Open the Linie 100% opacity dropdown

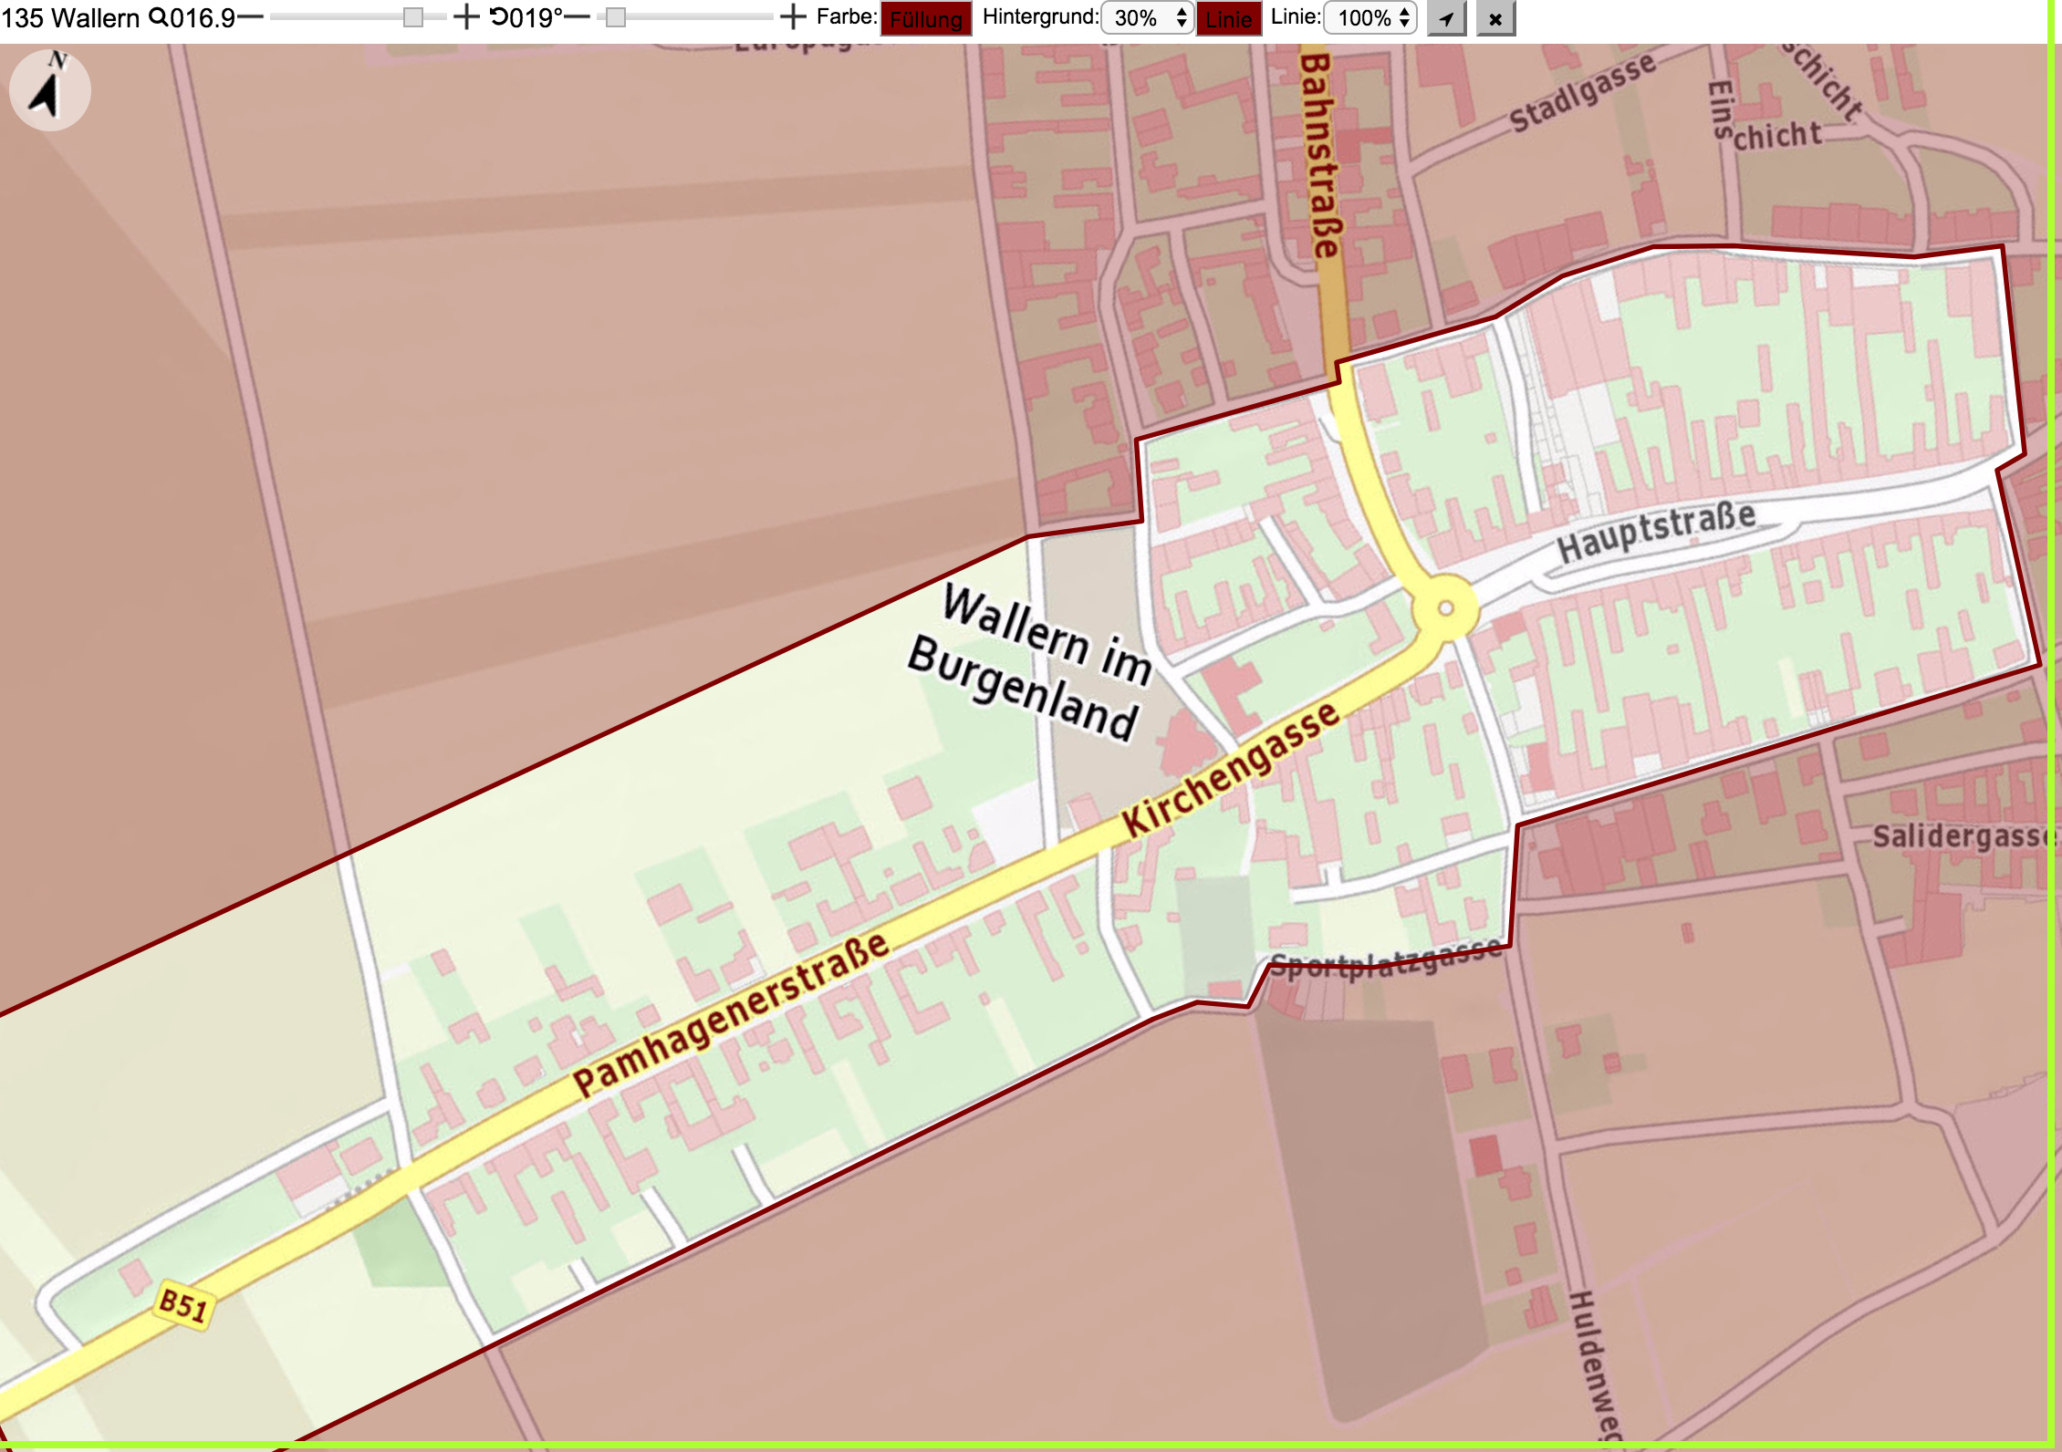click(x=1370, y=18)
